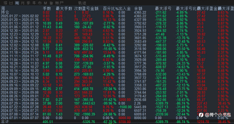Screen dimensions: 234x124
Task: Click deposit value 8000.00 in 出入金 column
Action: 124,118
